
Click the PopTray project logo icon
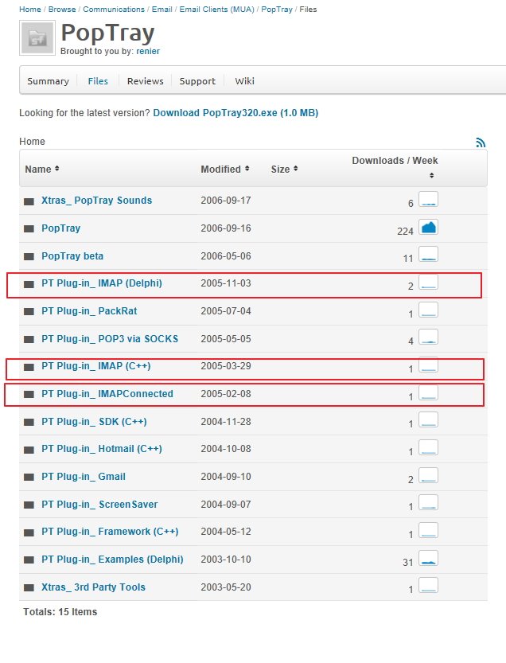pos(37,37)
